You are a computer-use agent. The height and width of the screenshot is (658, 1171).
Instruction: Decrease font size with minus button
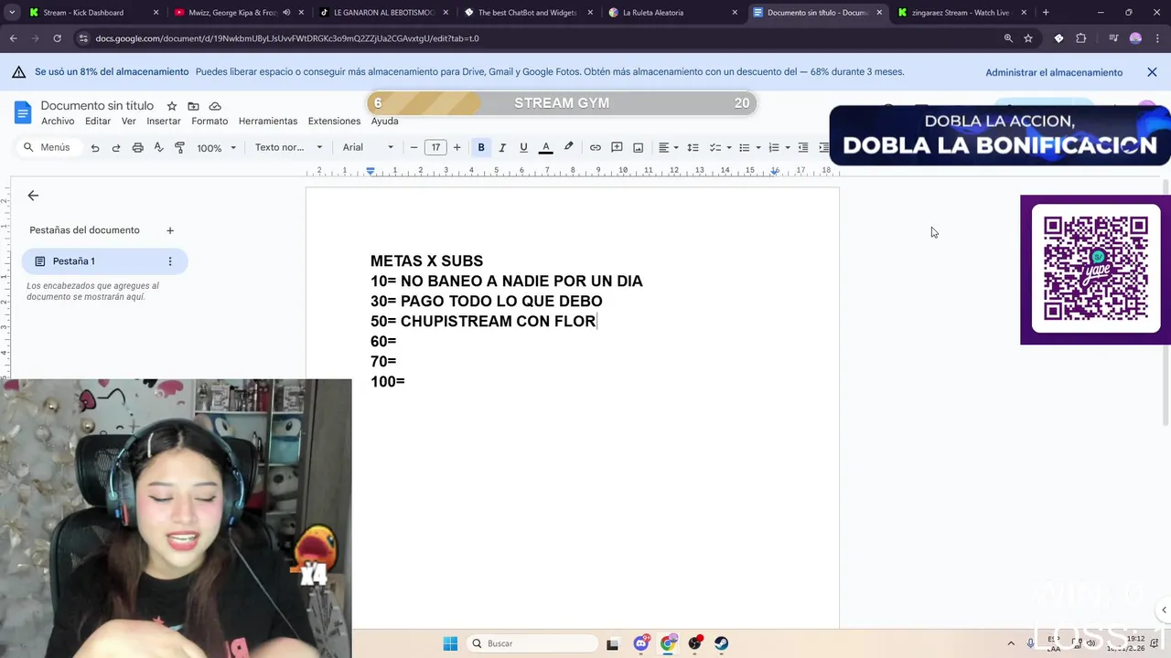tap(414, 147)
